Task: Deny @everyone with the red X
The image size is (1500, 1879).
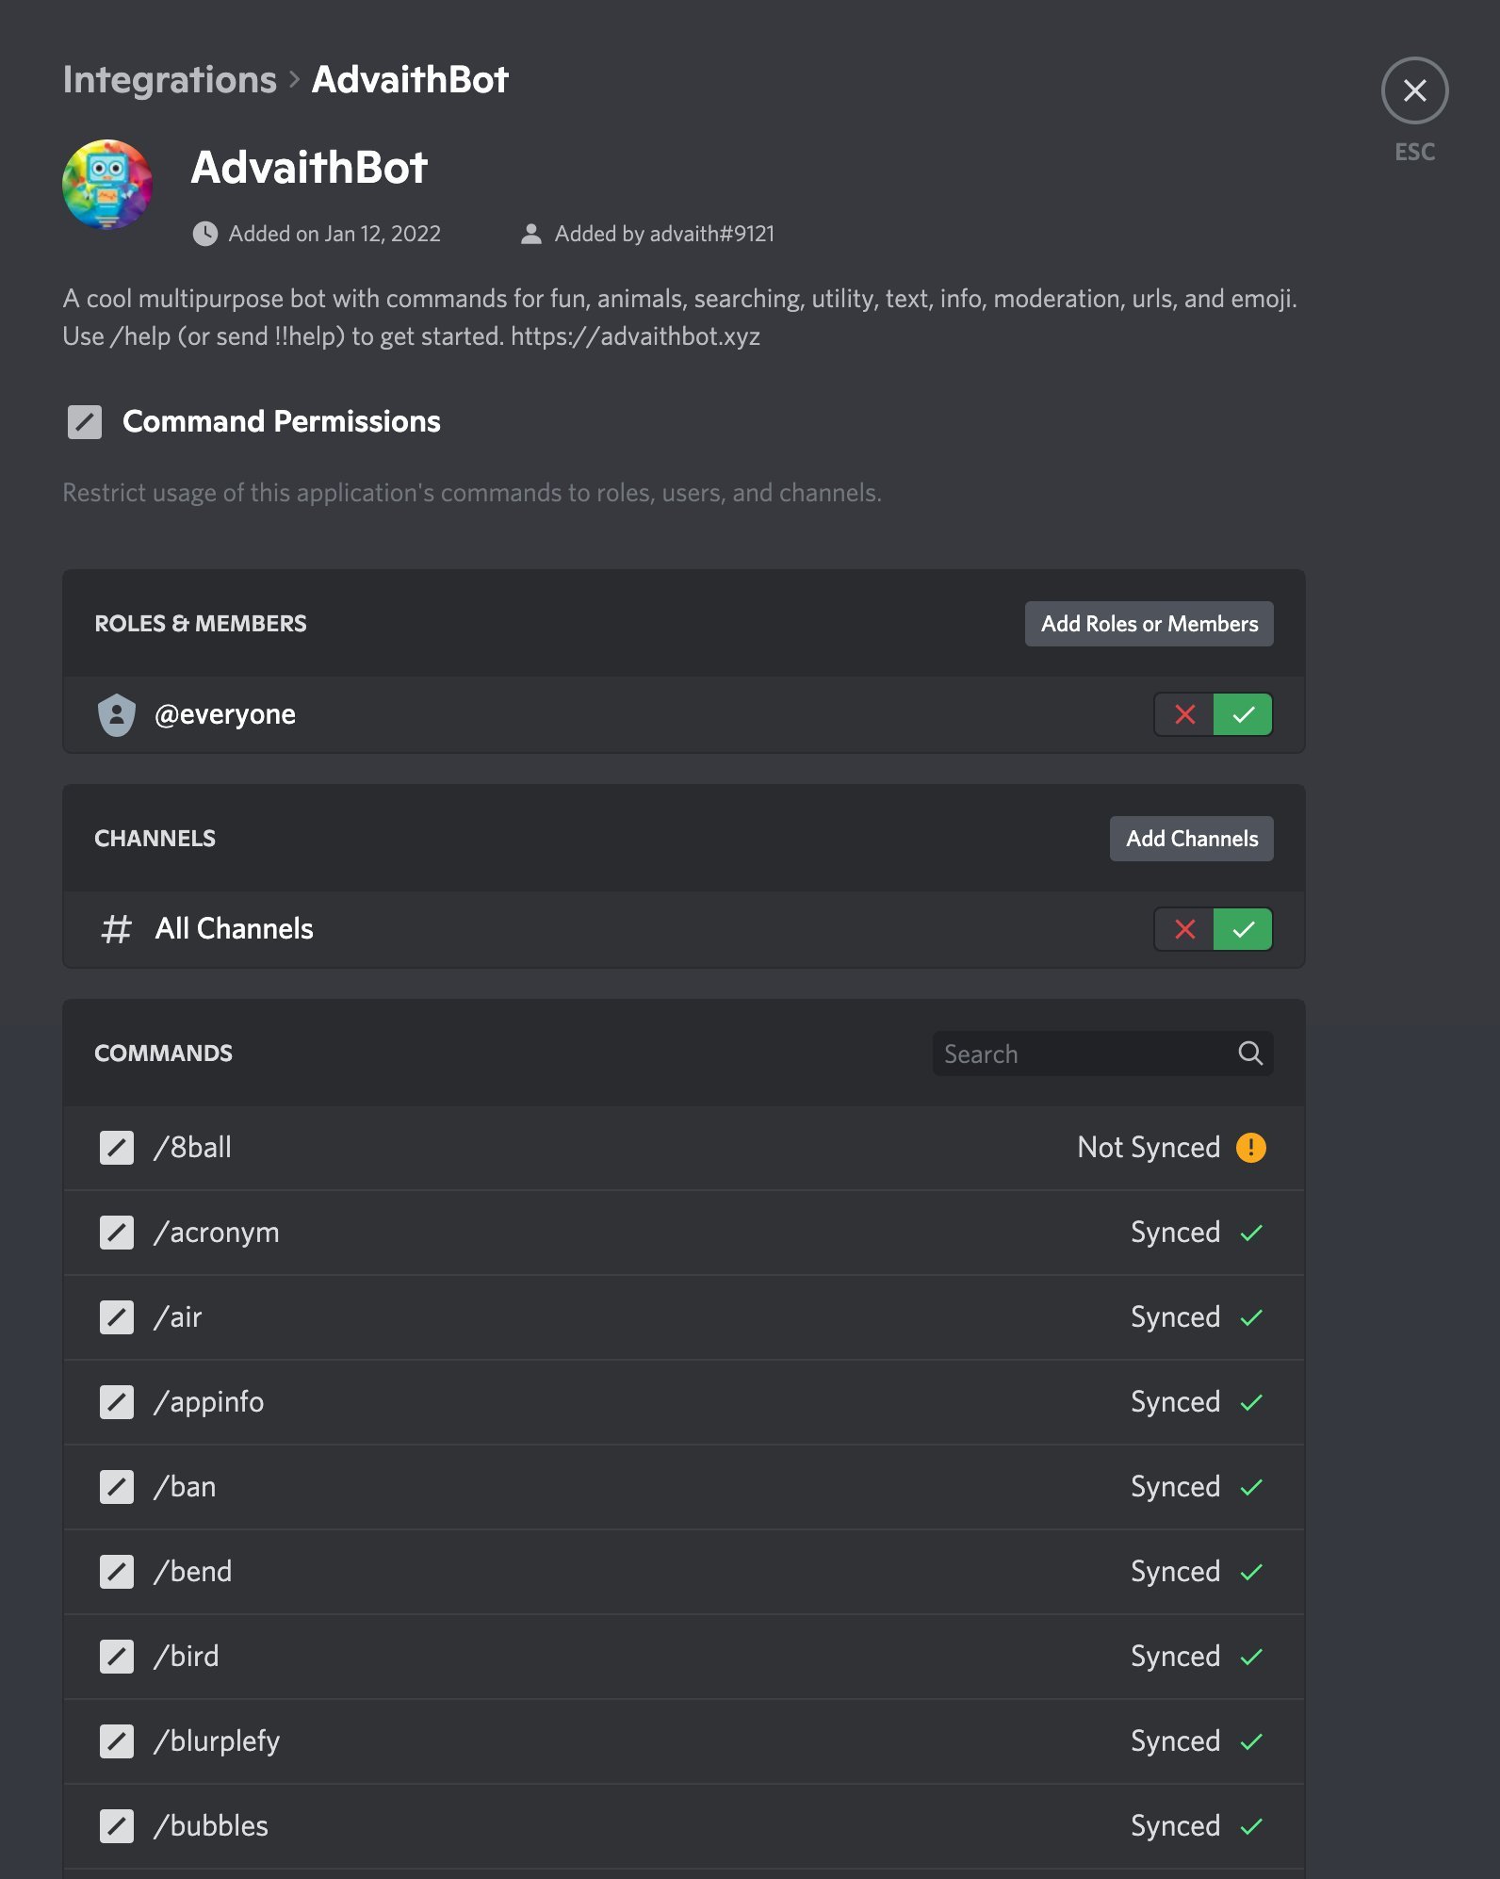Action: 1184,714
